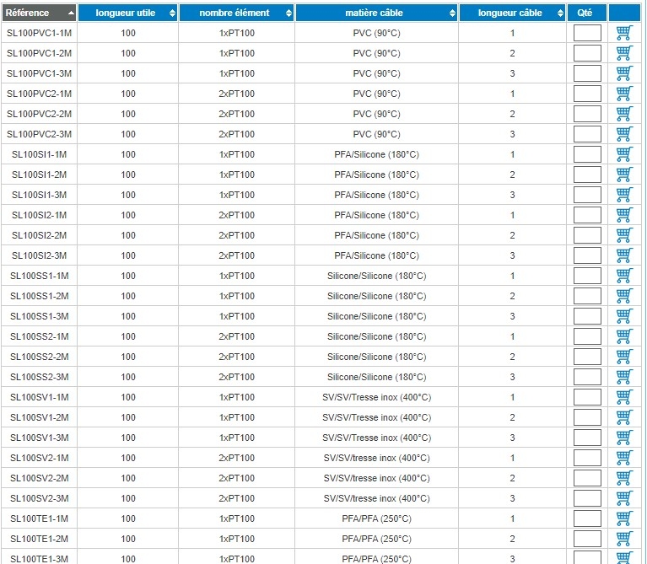Screen dimensions: 647x564
Task: Click cart icon next to SL100PVC1-3M
Action: (x=624, y=73)
